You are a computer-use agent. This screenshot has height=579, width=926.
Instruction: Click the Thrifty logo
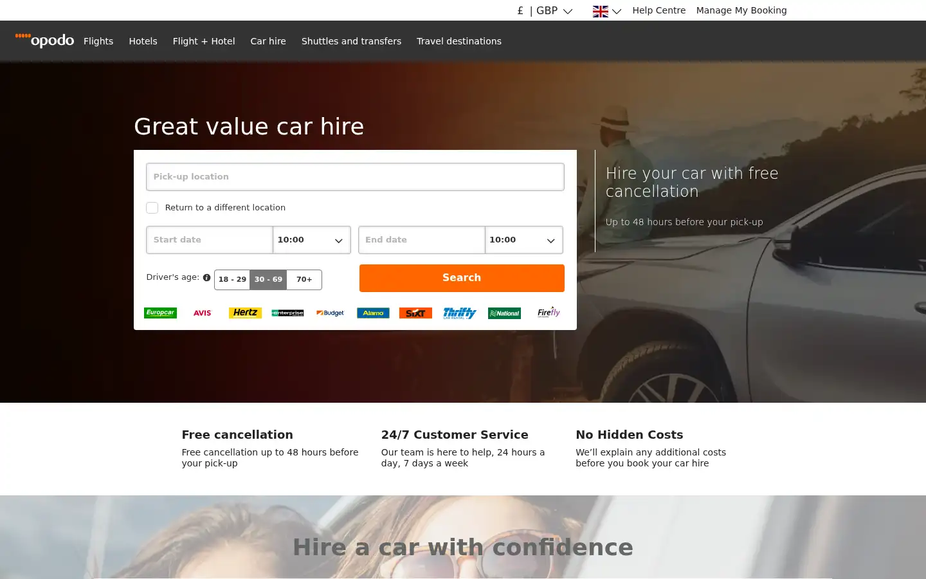pos(460,313)
